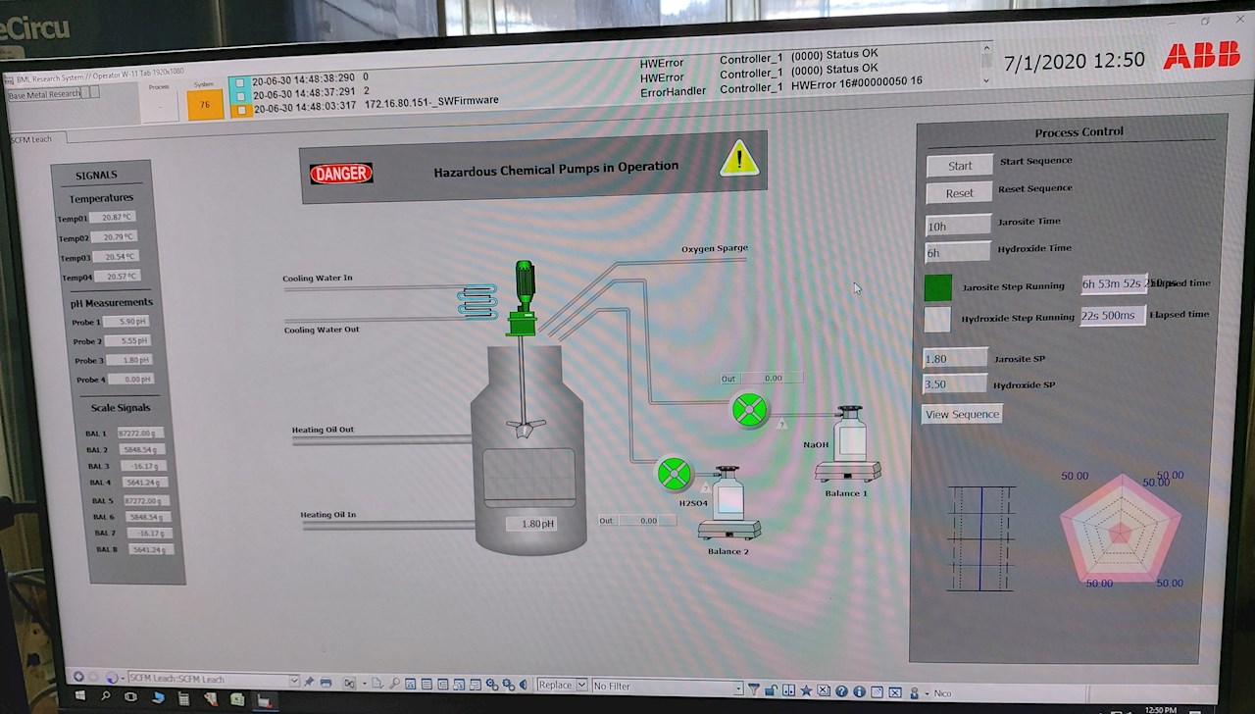Click the View Sequence button
Image resolution: width=1255 pixels, height=714 pixels.
point(962,415)
